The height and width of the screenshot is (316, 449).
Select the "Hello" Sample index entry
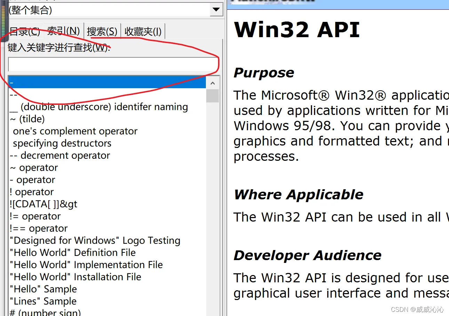[x=43, y=289]
